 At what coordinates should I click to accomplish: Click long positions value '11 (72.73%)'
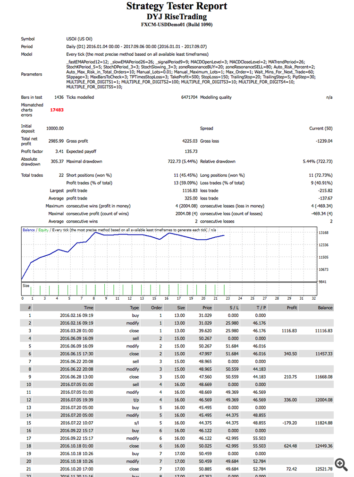coord(320,175)
